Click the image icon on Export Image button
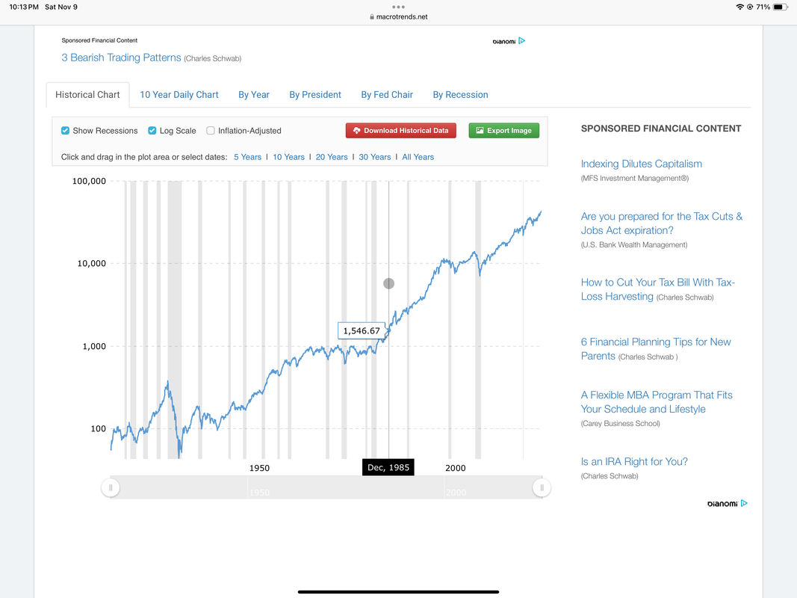This screenshot has width=797, height=598. [480, 131]
